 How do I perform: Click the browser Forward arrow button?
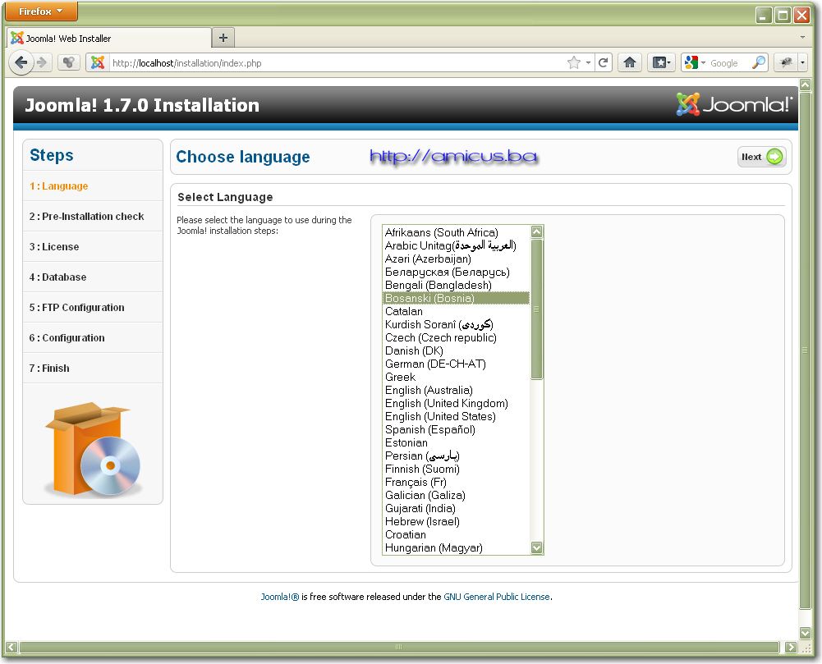click(x=42, y=63)
